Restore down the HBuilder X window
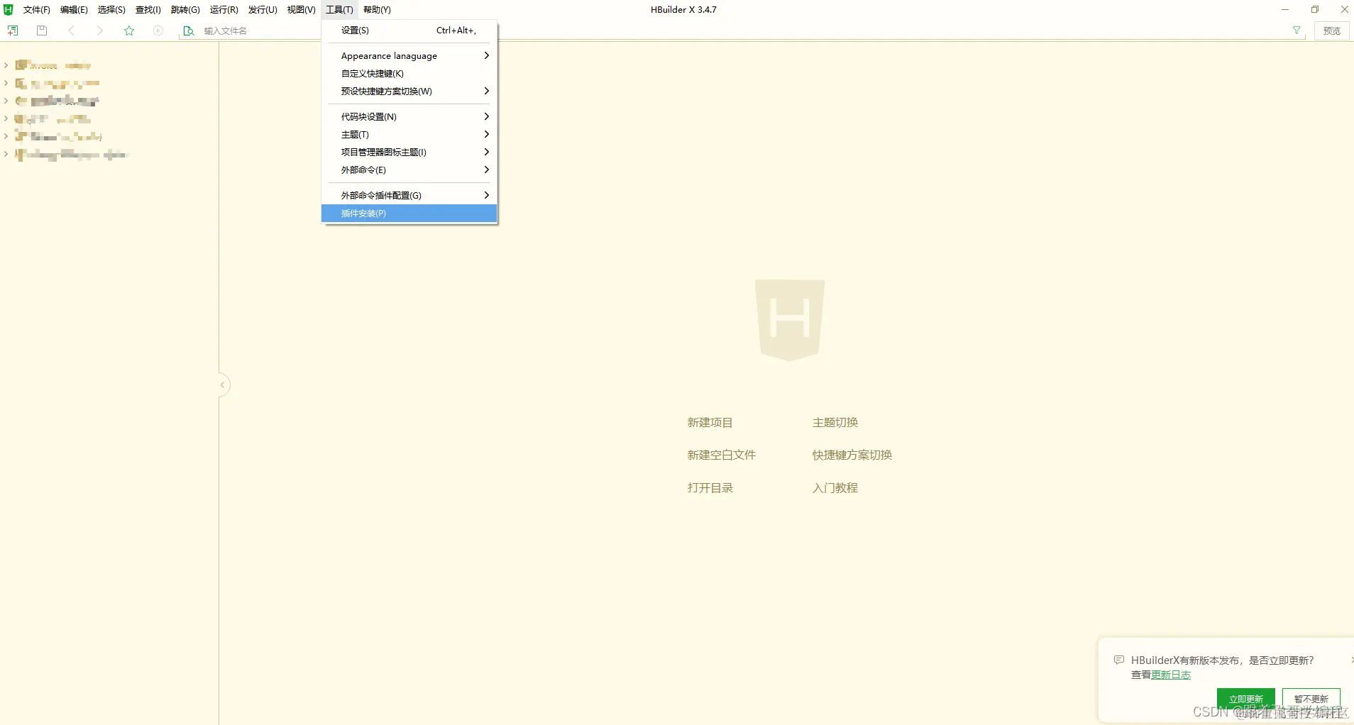 (x=1315, y=9)
